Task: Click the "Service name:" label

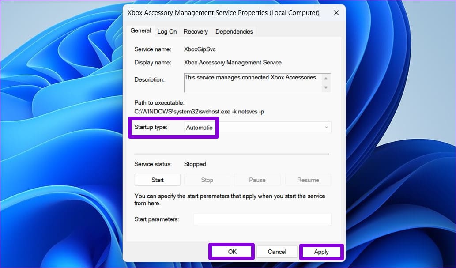Action: coord(153,49)
